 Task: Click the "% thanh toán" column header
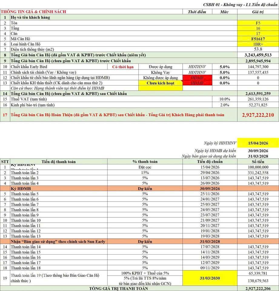tap(145, 162)
